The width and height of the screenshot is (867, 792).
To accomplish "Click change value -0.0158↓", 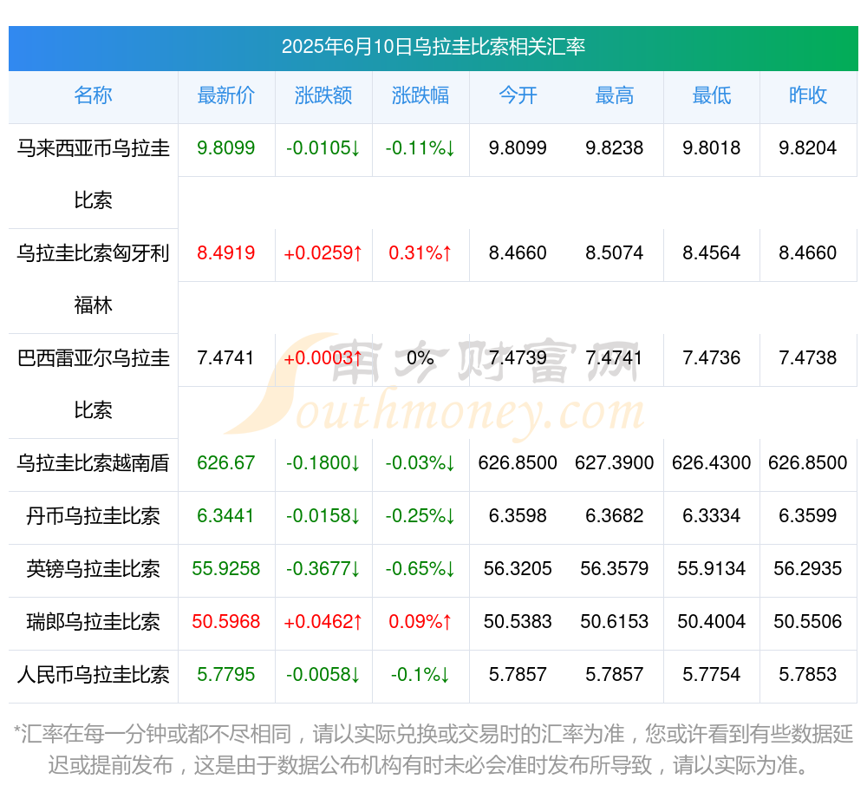I will point(323,515).
